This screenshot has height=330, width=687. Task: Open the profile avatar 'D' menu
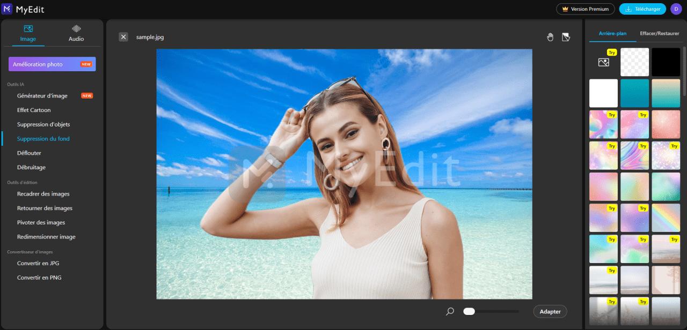pyautogui.click(x=675, y=9)
